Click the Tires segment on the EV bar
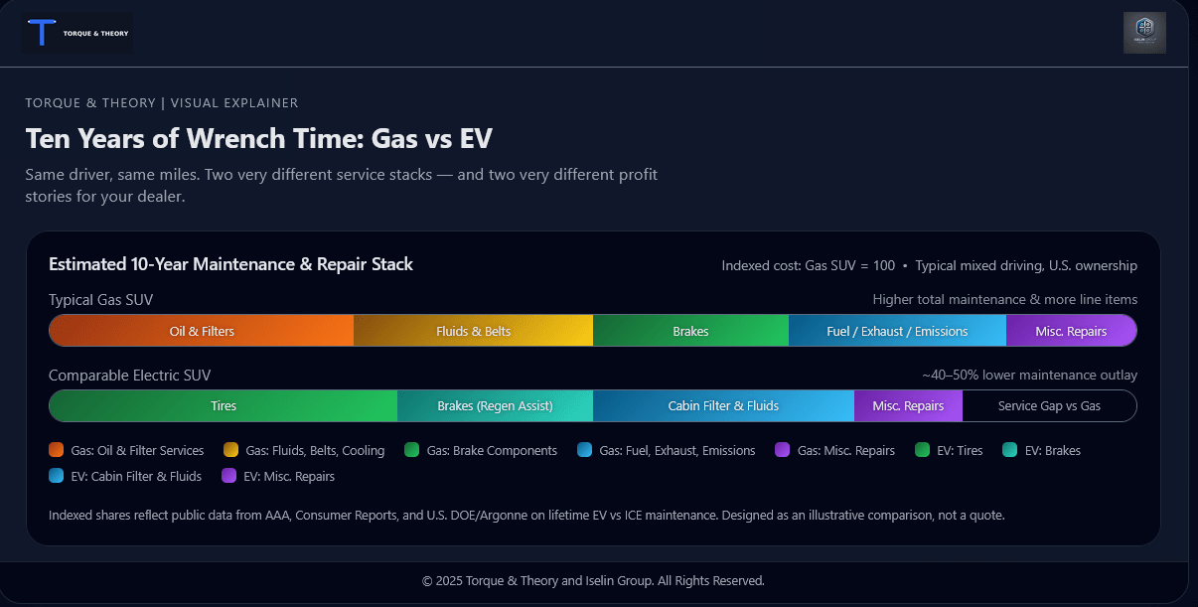1198x607 pixels. click(x=223, y=405)
